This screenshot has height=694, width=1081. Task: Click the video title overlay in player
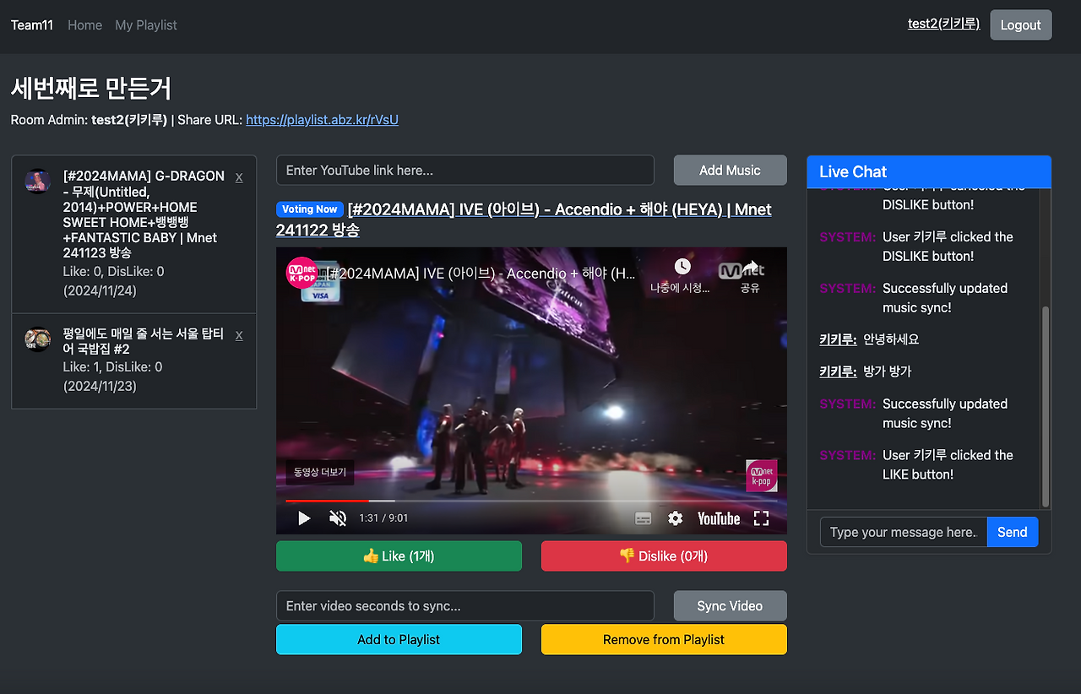(x=481, y=274)
